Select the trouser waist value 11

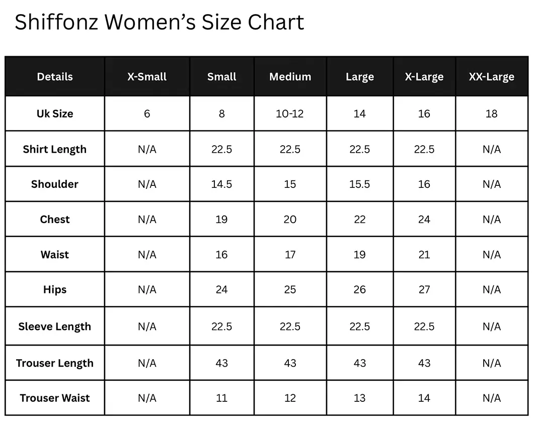tap(221, 398)
